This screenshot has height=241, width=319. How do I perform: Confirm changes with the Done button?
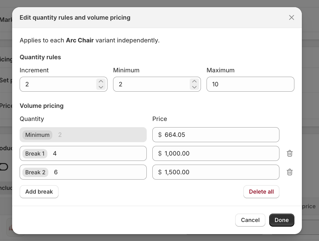point(282,220)
